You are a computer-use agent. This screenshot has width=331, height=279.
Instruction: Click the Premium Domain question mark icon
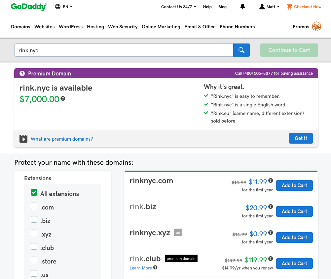coord(22,73)
